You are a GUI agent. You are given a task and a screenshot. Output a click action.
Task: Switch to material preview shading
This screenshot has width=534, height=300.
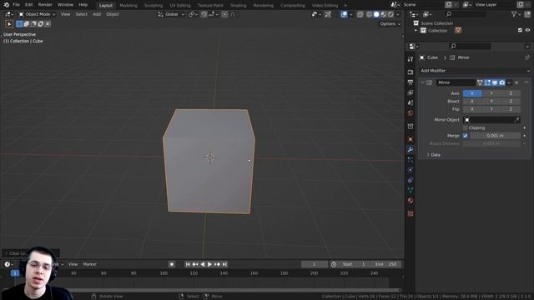384,14
